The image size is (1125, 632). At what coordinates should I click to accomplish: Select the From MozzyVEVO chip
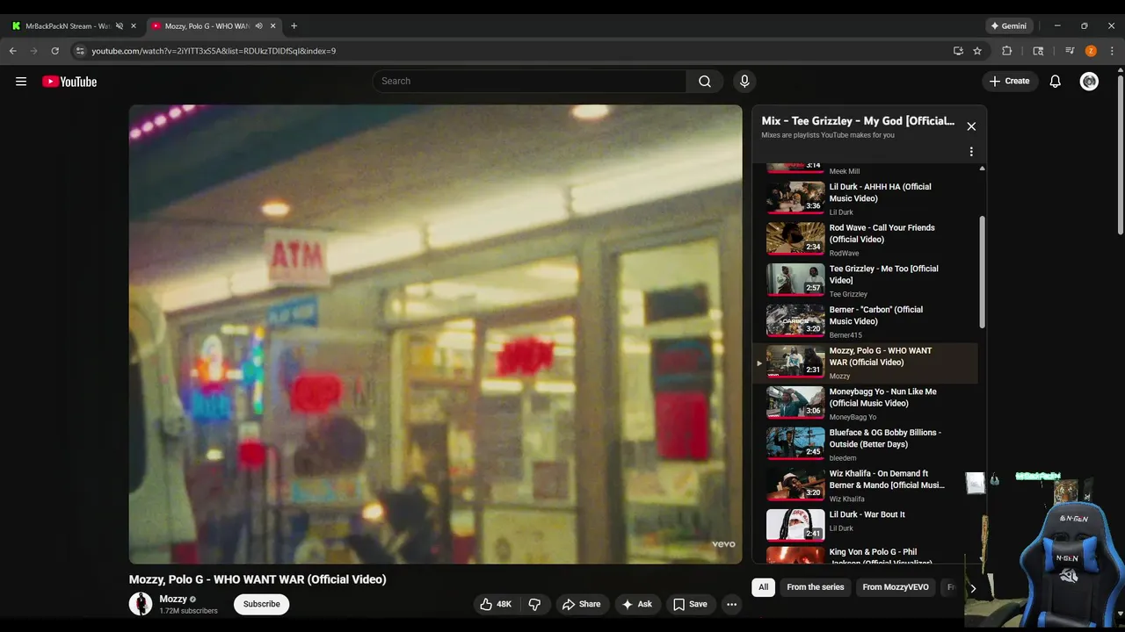pos(895,587)
